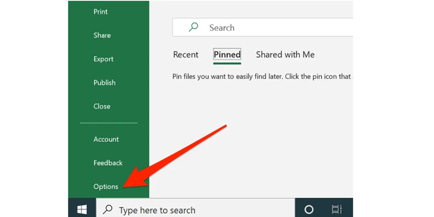
Task: Open the Account page
Action: (106, 139)
